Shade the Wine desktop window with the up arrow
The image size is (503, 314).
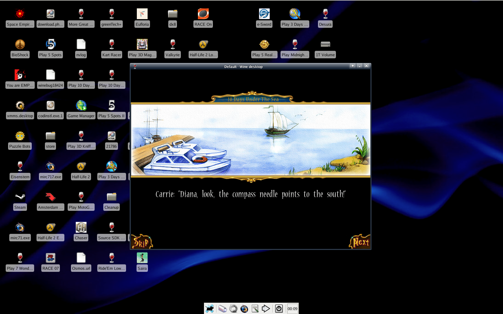click(x=352, y=66)
